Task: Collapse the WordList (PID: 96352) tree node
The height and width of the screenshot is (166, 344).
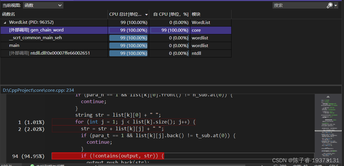Action: [x=5, y=23]
